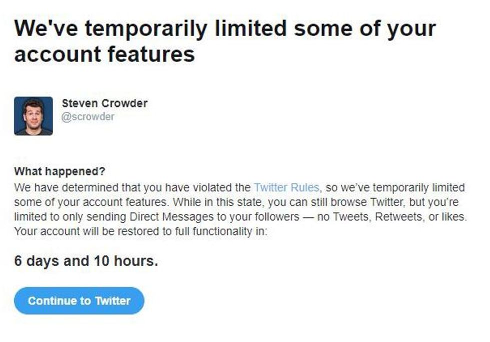Click the "What happened?" subheading
The height and width of the screenshot is (342, 490).
click(59, 171)
